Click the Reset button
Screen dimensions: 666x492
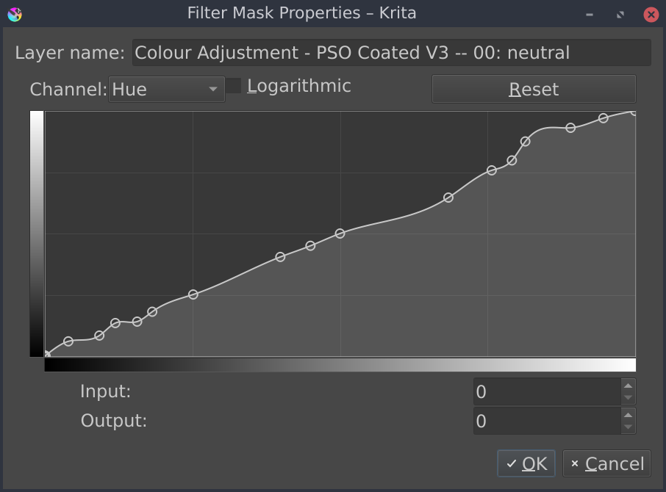click(534, 88)
